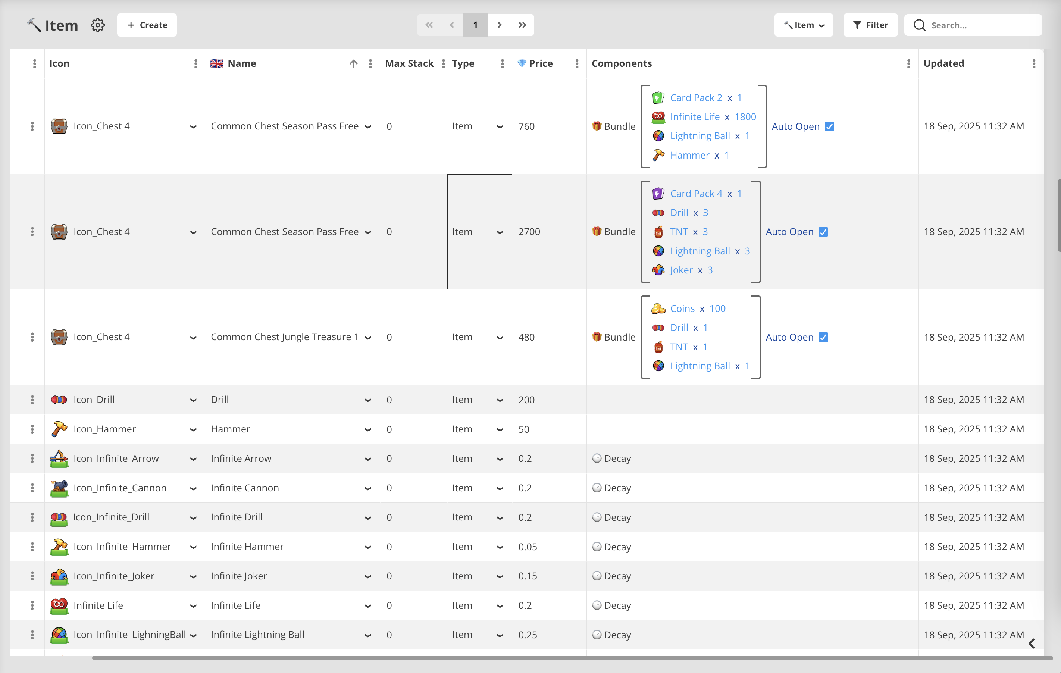Toggle Auto Open on the 2700-price chest
This screenshot has width=1061, height=673.
click(823, 232)
